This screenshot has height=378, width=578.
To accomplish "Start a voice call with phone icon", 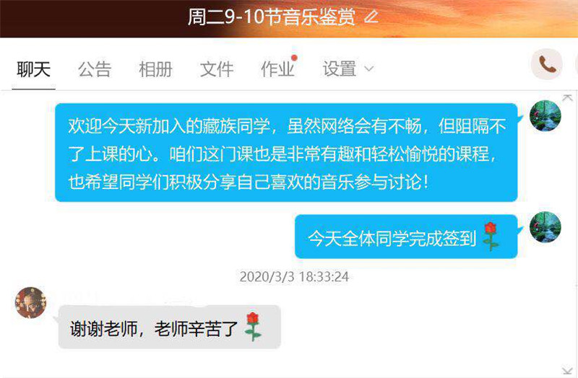I will 547,64.
